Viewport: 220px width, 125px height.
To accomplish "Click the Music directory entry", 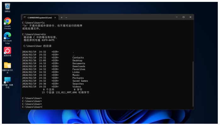I will click(76, 75).
